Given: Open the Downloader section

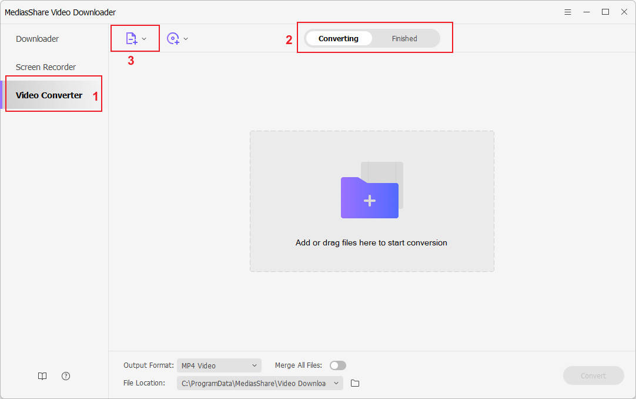Looking at the screenshot, I should [38, 39].
